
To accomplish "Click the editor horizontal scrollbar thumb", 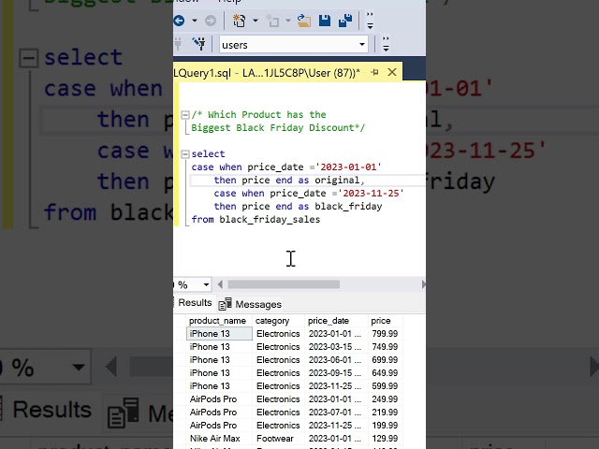I will coord(284,284).
